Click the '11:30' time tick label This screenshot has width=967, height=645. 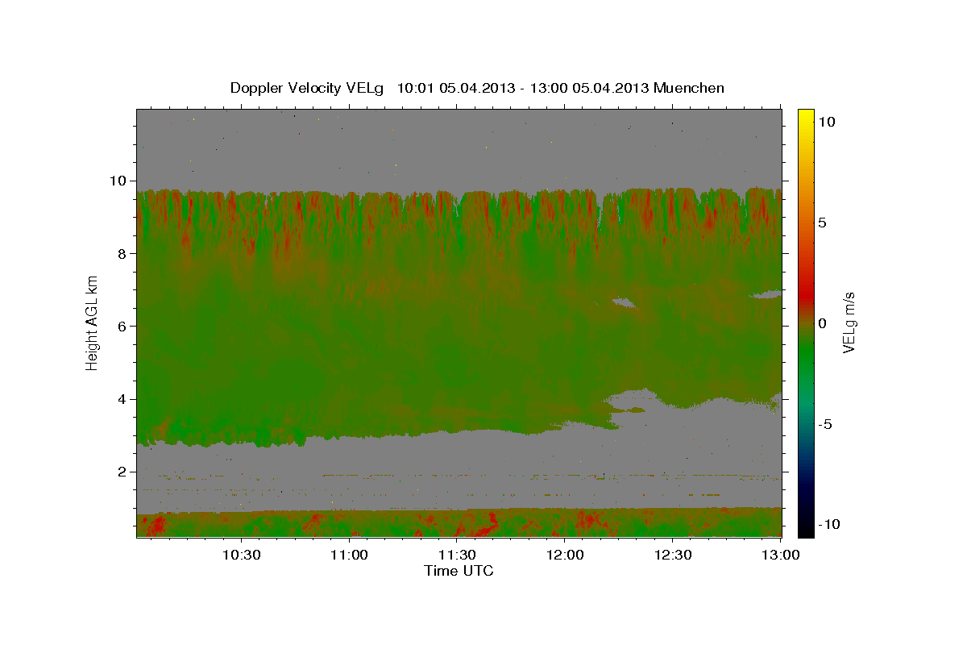click(458, 555)
